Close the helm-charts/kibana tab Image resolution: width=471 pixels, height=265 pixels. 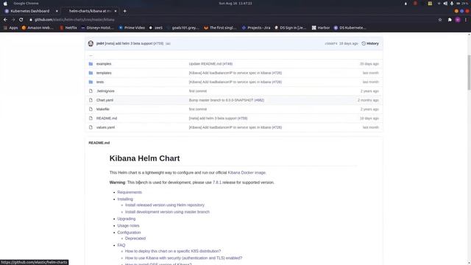coord(116,11)
